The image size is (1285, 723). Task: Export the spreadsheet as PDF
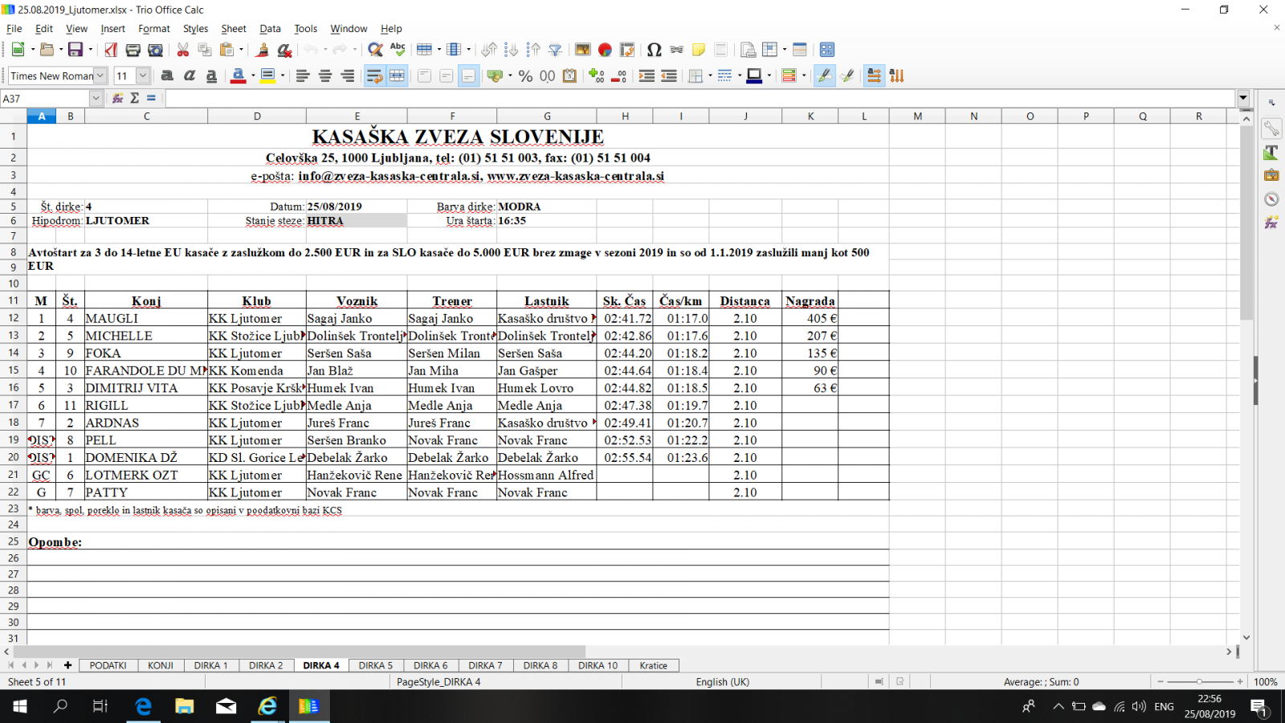(111, 50)
